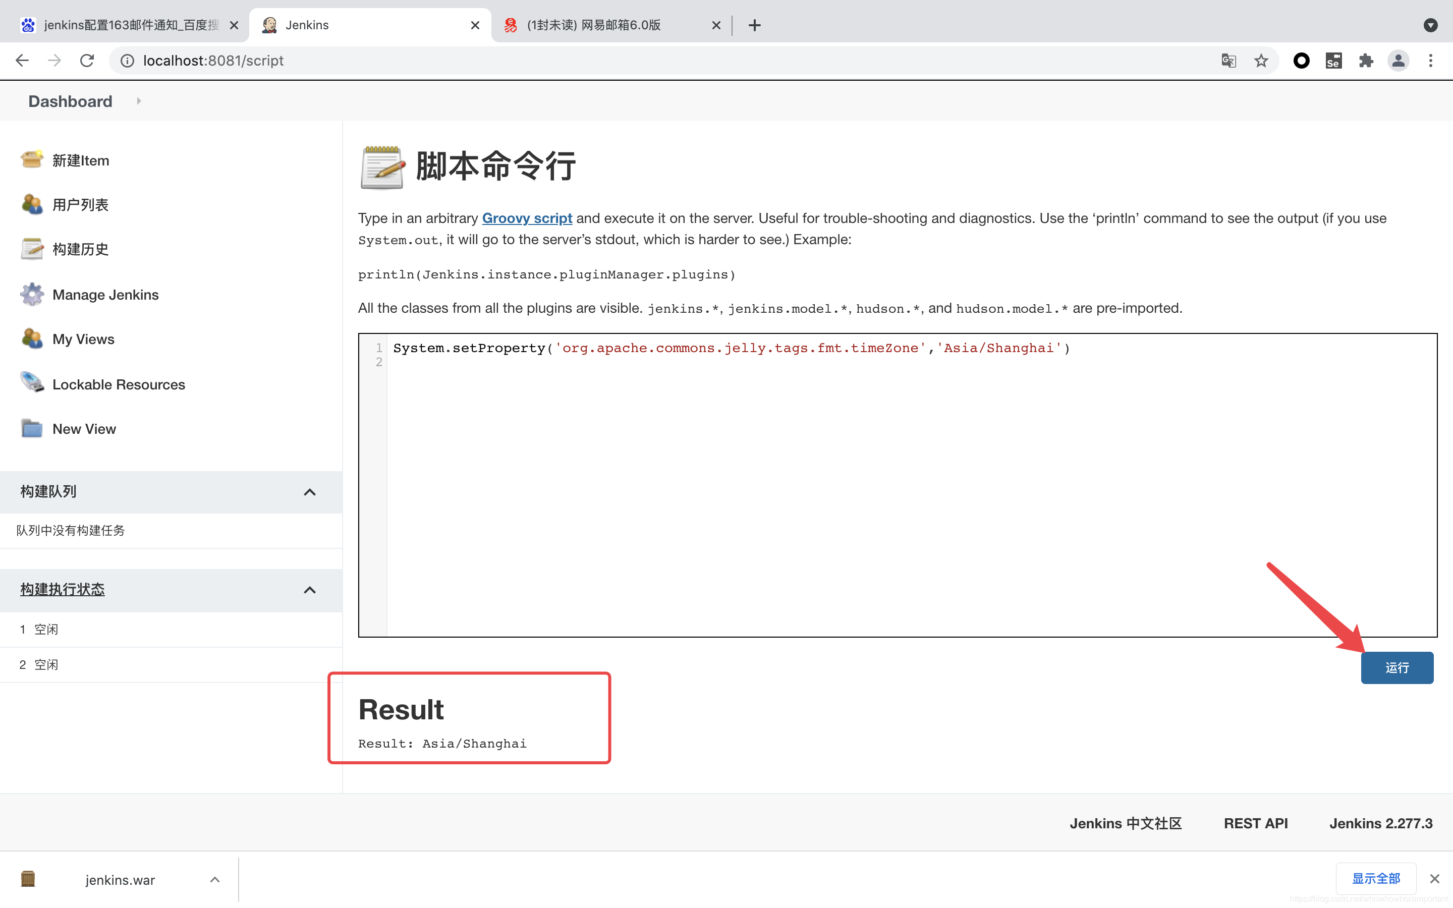
Task: Open the 用户列表 link
Action: coord(80,205)
